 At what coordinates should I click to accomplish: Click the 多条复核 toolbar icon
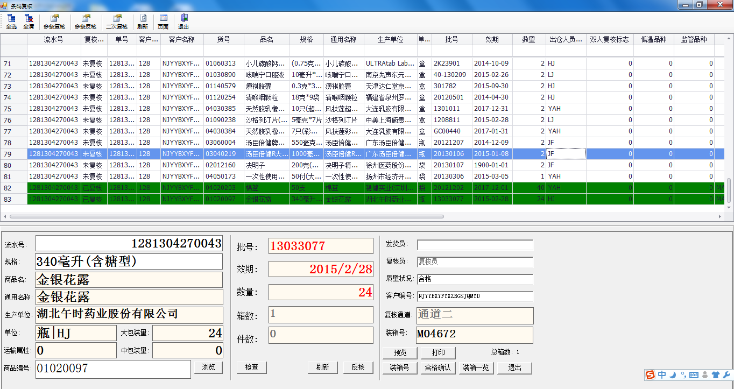click(x=54, y=22)
